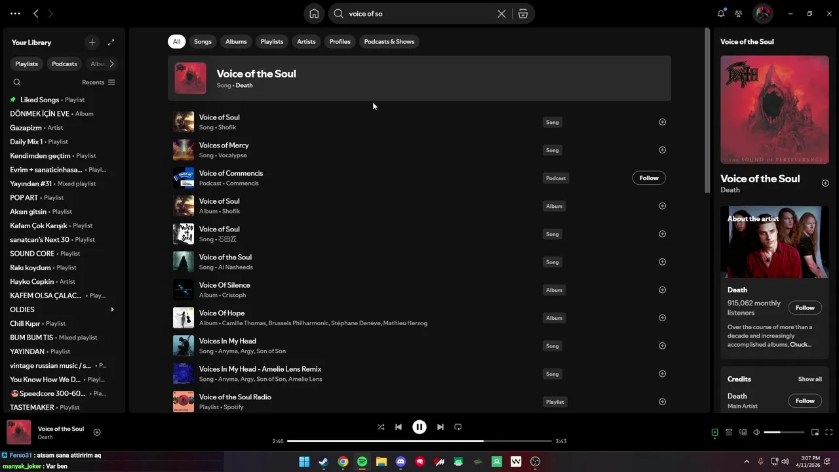Open the Recents sort dropdown
Viewport: 839px width, 472px height.
click(98, 82)
